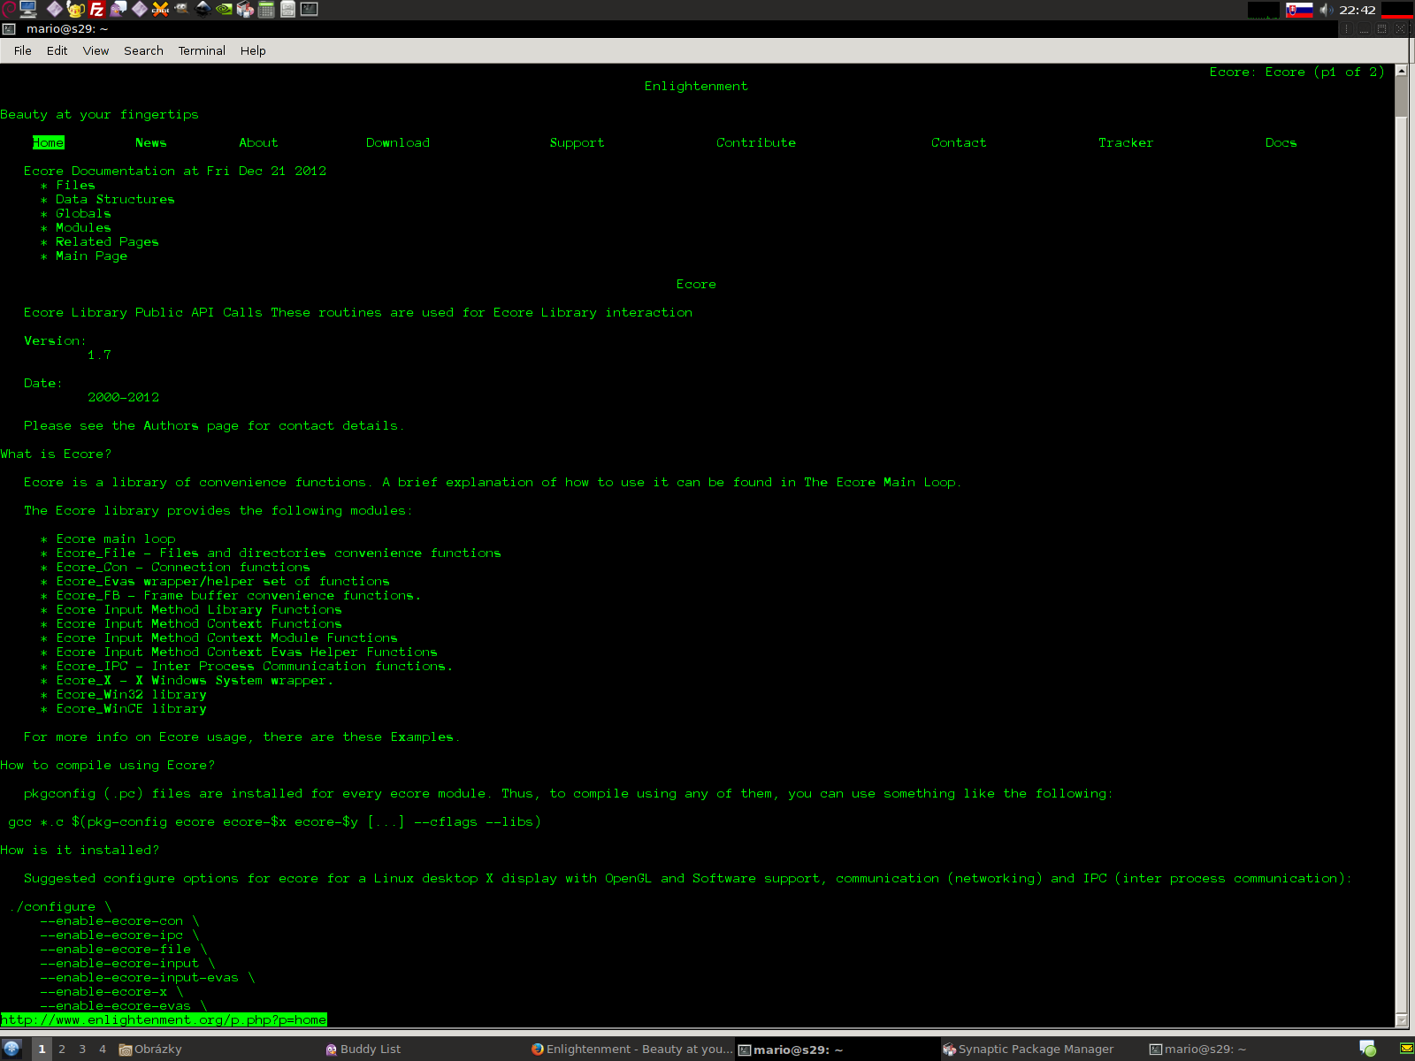Open the Help menu
Screen dimensions: 1415x1061
click(253, 50)
